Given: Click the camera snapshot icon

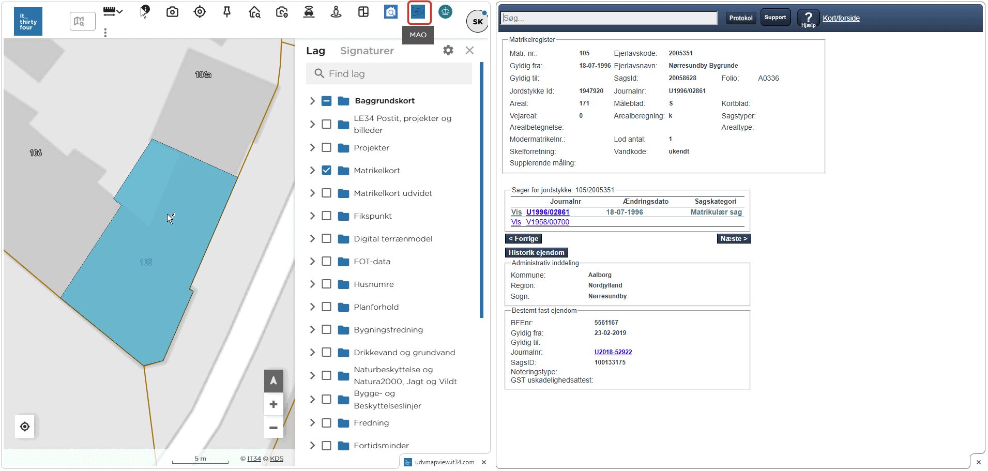Looking at the screenshot, I should 172,11.
